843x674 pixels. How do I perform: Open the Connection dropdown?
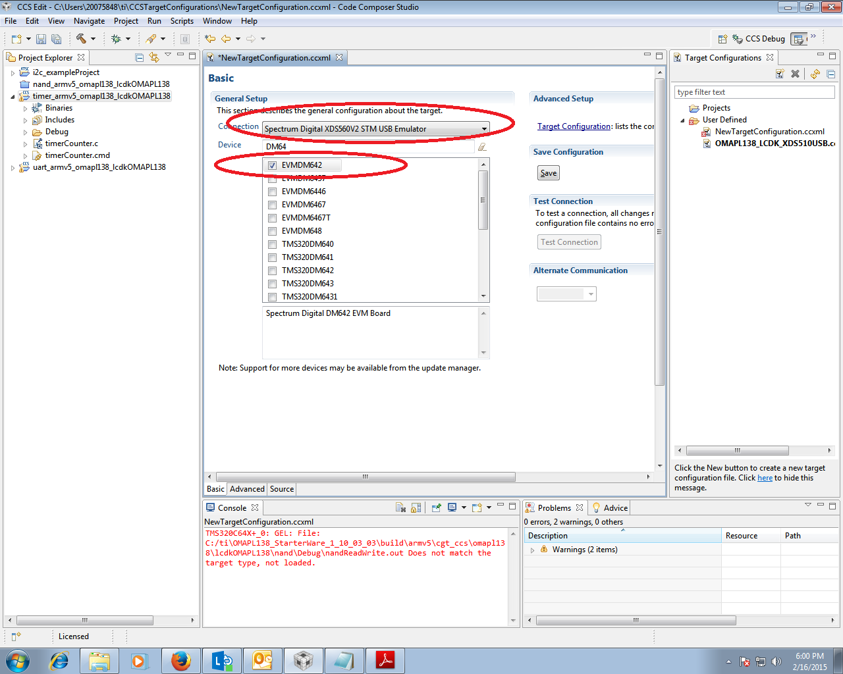point(376,128)
